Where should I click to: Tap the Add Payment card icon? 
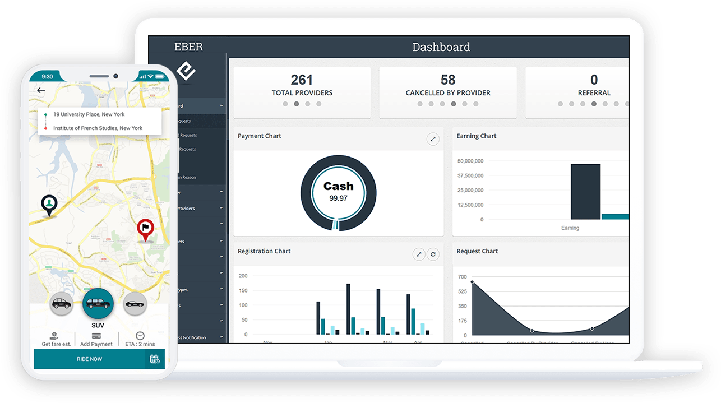tap(96, 336)
